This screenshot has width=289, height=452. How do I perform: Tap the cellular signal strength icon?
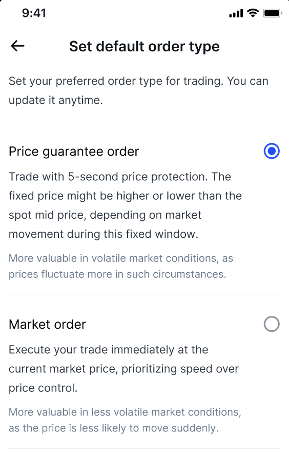pyautogui.click(x=236, y=13)
